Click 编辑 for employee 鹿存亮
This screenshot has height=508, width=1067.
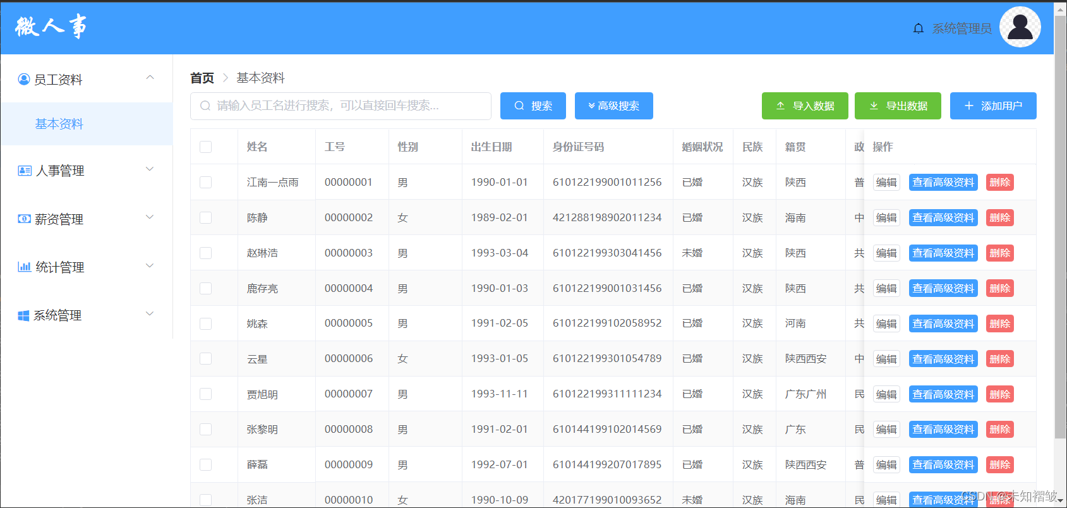[886, 288]
